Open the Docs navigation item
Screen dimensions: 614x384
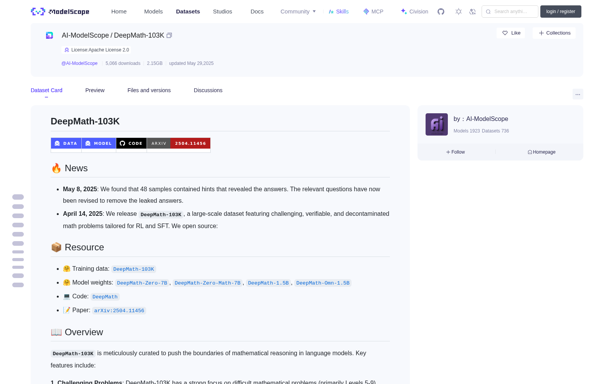257,12
